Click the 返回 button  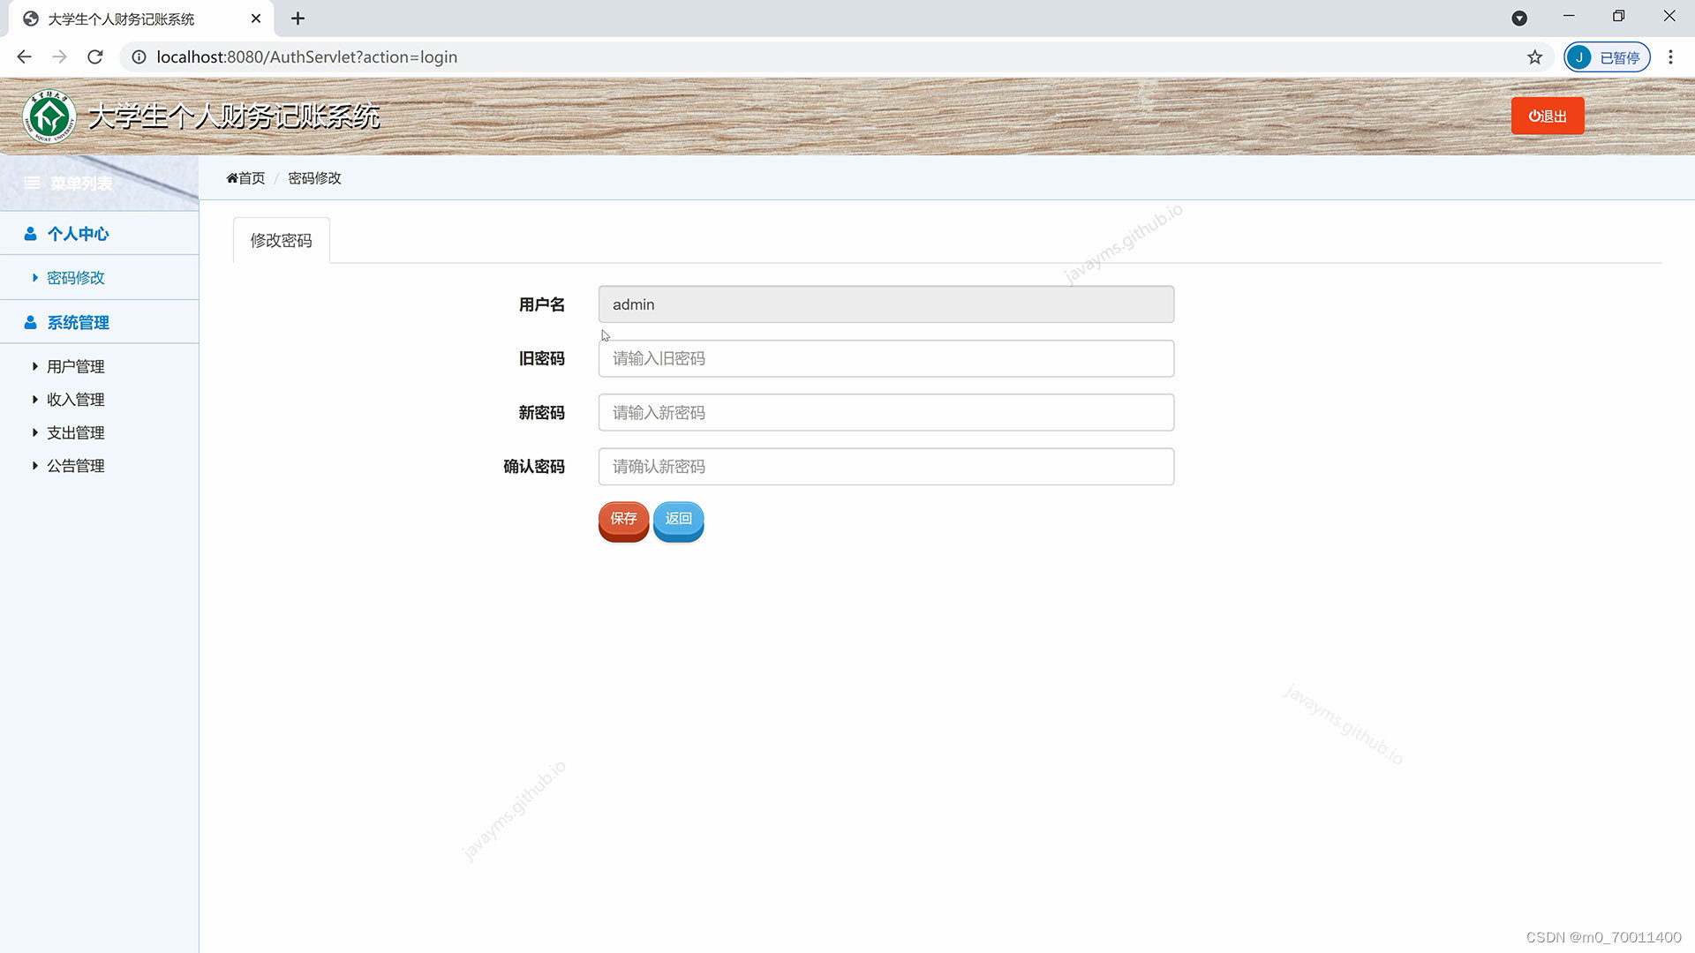pos(678,520)
